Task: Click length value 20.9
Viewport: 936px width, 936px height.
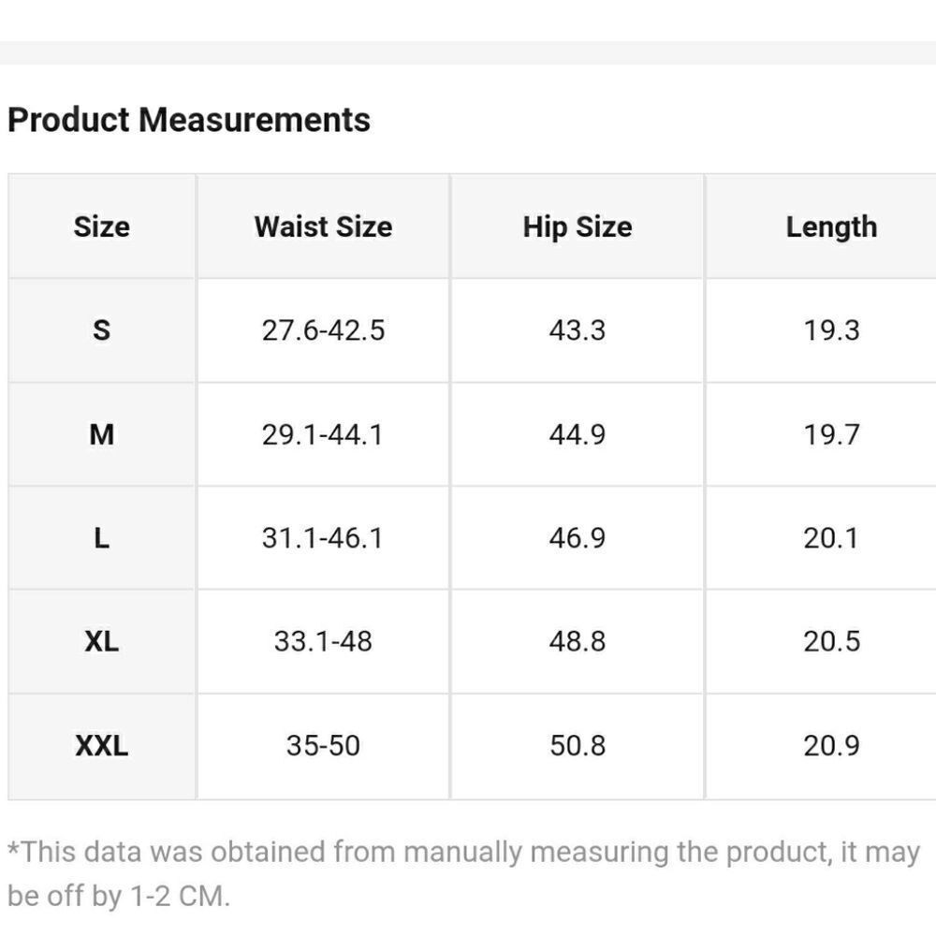Action: pyautogui.click(x=831, y=746)
